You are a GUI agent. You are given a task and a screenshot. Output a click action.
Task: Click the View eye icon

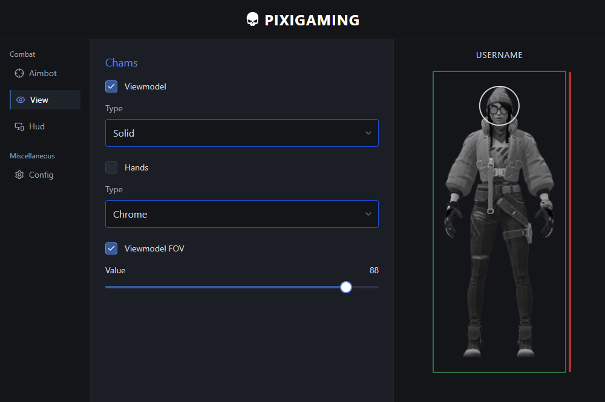(x=21, y=100)
